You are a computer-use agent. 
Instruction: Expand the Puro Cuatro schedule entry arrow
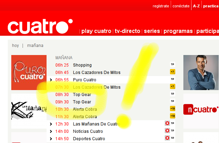click(51, 80)
